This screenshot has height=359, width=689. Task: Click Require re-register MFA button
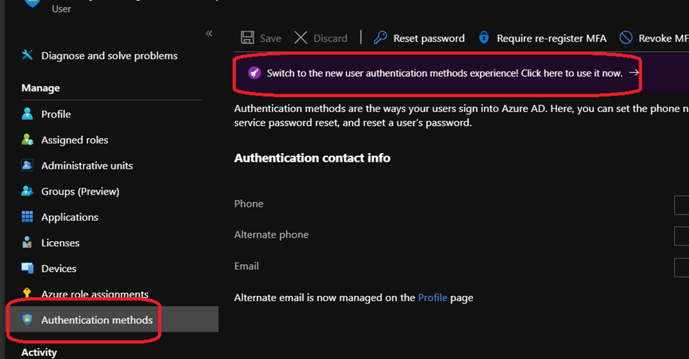pos(542,38)
